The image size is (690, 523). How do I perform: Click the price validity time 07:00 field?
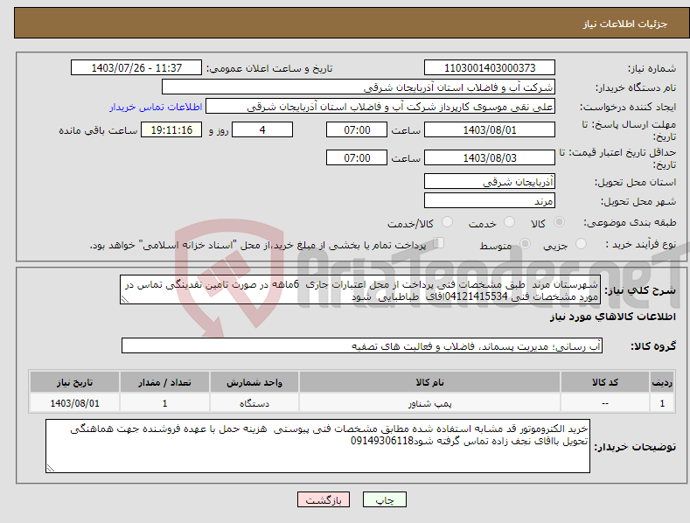coord(357,157)
